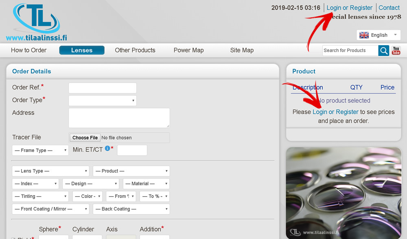The image size is (407, 239).
Task: Open the Lenses menu tab
Action: click(x=82, y=50)
